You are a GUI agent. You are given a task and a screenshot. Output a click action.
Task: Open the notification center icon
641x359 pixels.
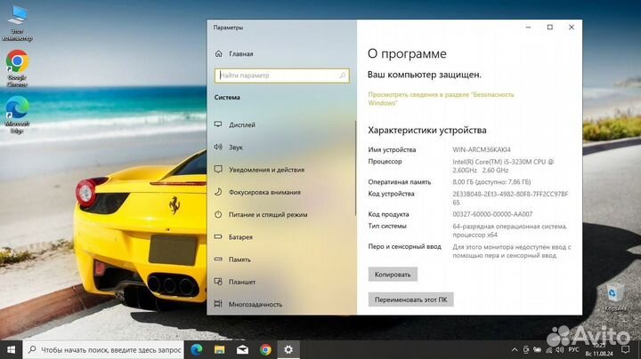coord(626,349)
